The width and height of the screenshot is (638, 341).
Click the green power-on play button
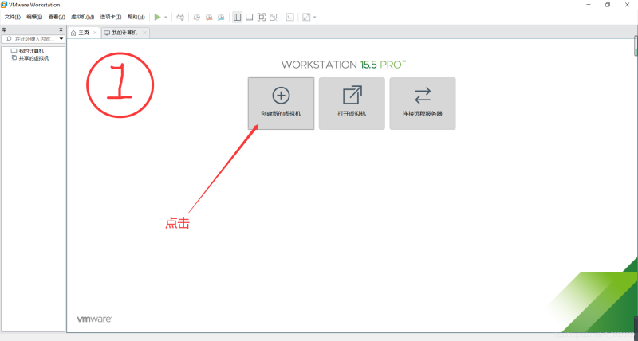[157, 17]
